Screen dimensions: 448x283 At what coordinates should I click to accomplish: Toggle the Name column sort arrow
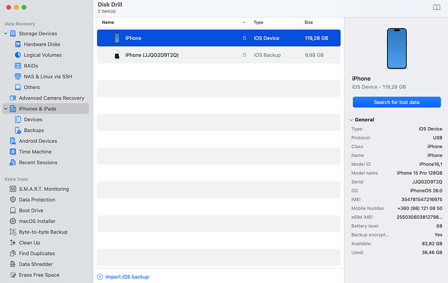(244, 22)
